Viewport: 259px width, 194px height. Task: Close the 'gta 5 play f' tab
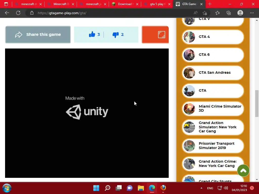[x=169, y=4]
